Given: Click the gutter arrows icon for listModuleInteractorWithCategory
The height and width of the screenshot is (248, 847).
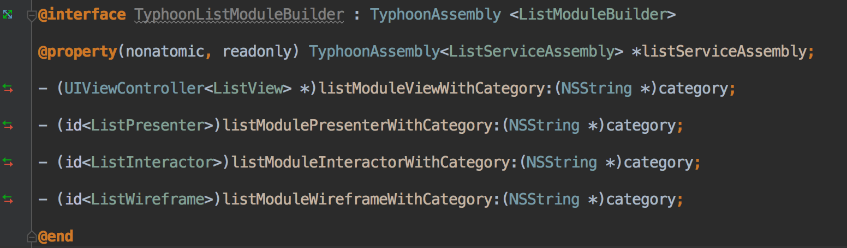Looking at the screenshot, I should 7,163.
